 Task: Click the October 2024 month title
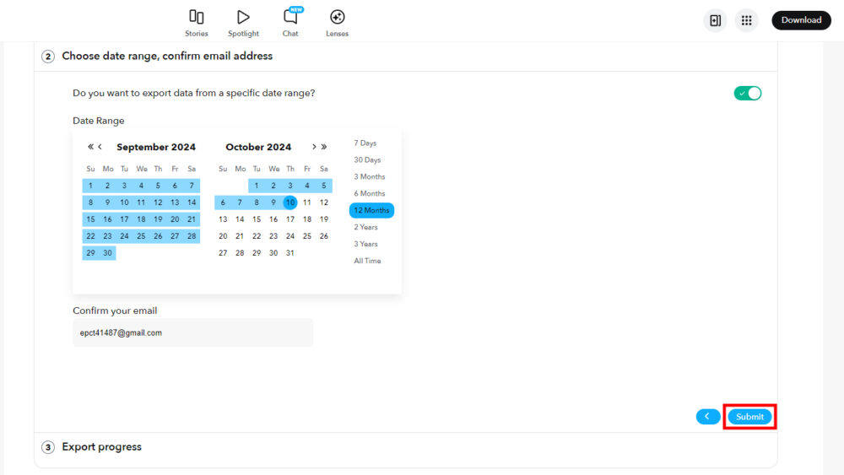click(258, 147)
